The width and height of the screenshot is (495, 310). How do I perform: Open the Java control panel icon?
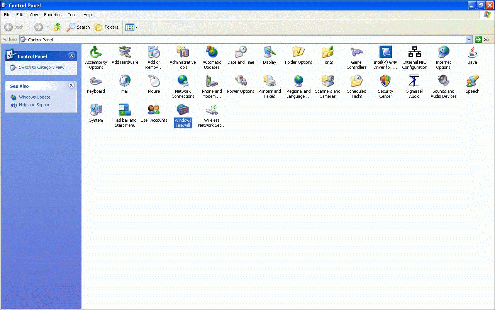point(472,52)
